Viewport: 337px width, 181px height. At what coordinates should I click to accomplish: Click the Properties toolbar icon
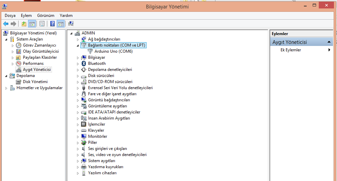tap(42, 24)
